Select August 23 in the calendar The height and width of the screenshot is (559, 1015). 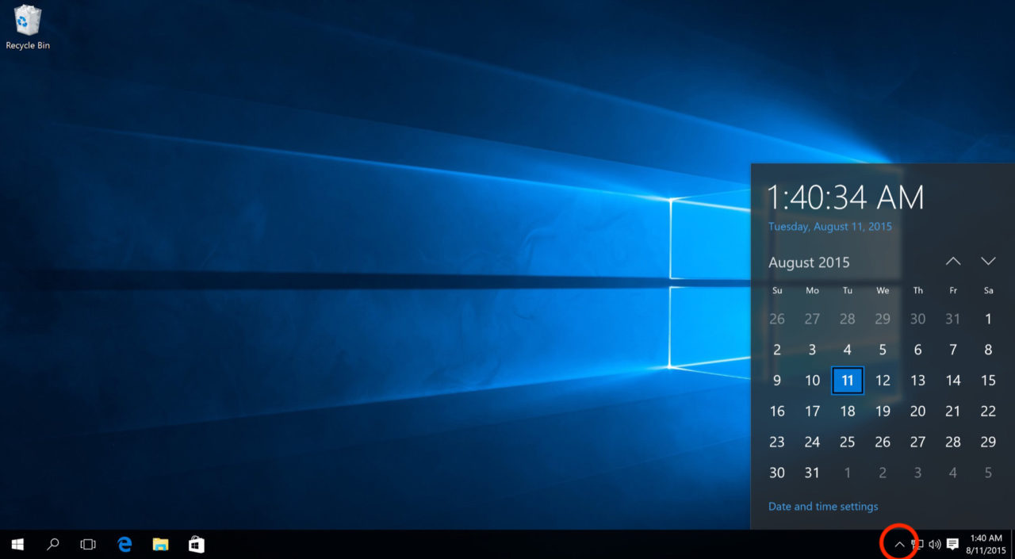point(777,442)
